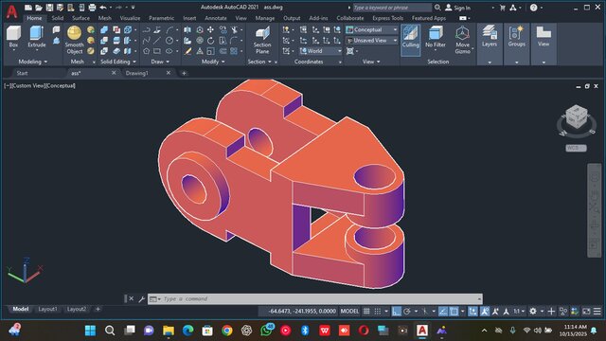606x341 pixels.
Task: Click the [Custom View] viewport label
Action: point(28,86)
